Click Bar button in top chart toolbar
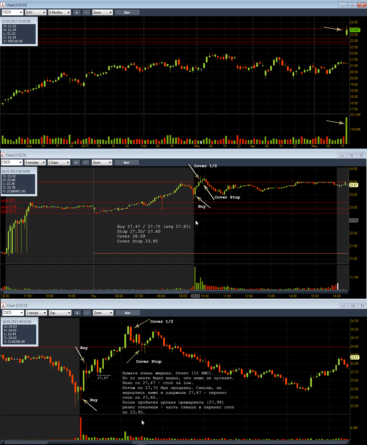 127,12
